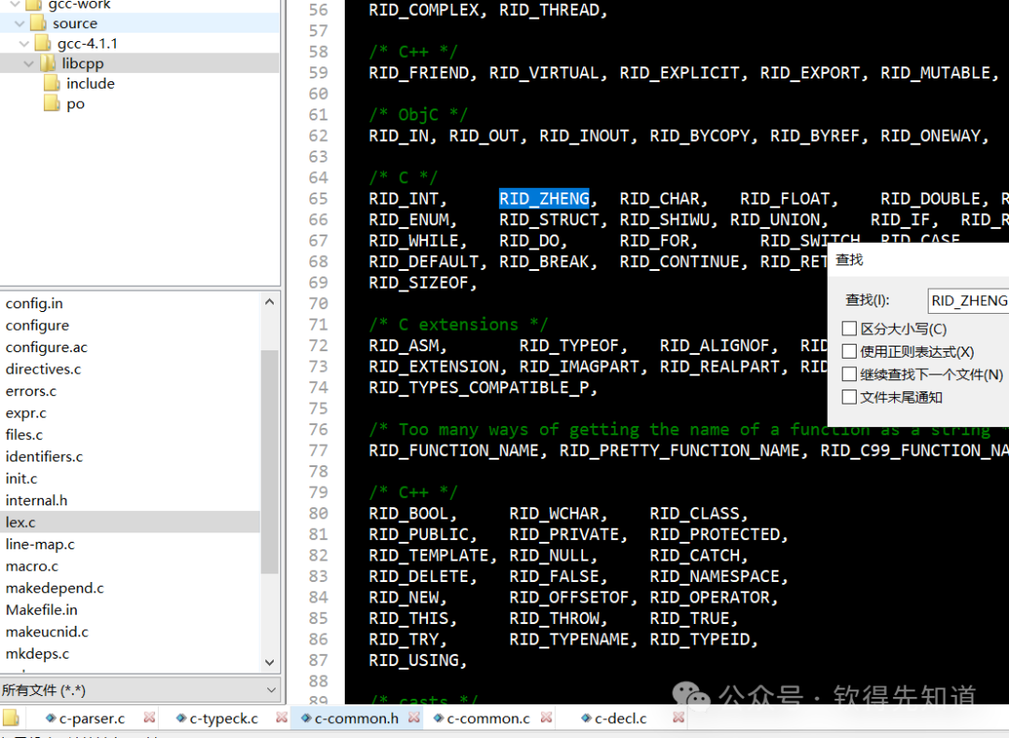
Task: Enable 继续查找下一个文件(N) in the find dialog
Action: [848, 373]
